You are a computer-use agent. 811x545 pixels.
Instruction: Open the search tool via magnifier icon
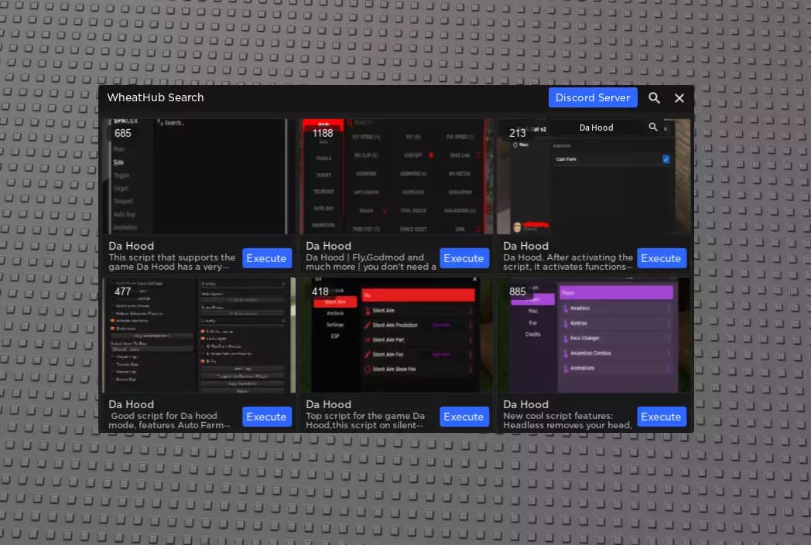tap(654, 97)
